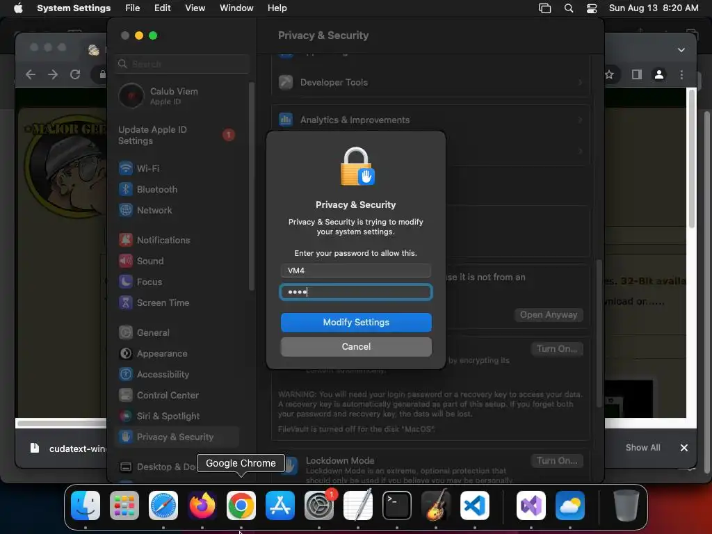Open Finder from the Dock
Screen dimensions: 712x534
click(86, 505)
